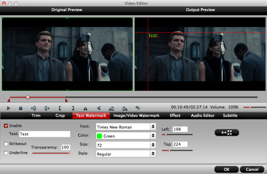
Task: Click the left crop handle in Original Preview
Action: click(2, 54)
